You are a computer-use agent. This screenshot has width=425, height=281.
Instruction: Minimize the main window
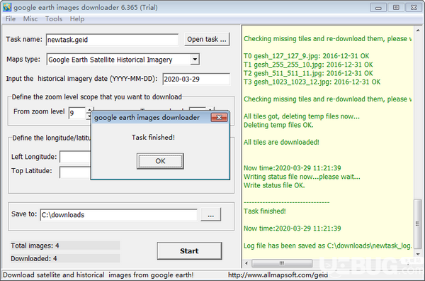[378, 8]
